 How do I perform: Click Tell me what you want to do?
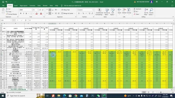click(72, 5)
